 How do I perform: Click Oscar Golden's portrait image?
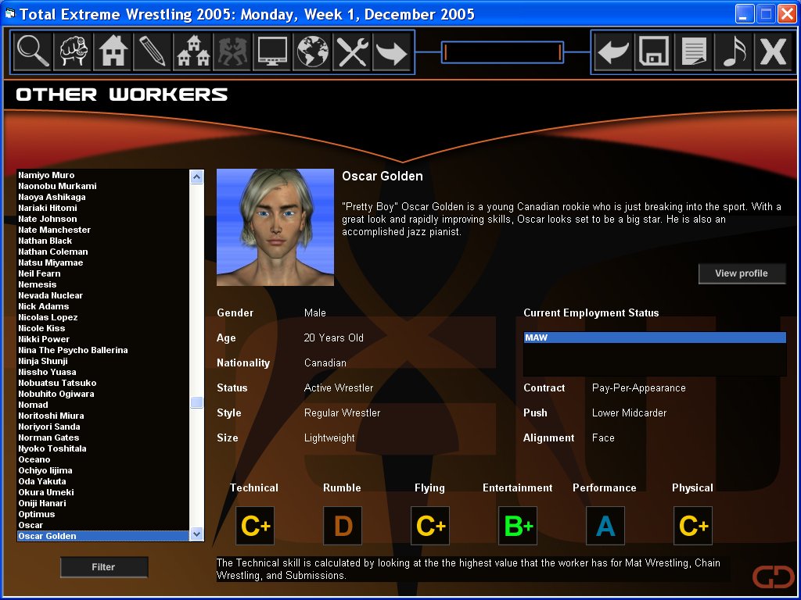click(275, 227)
